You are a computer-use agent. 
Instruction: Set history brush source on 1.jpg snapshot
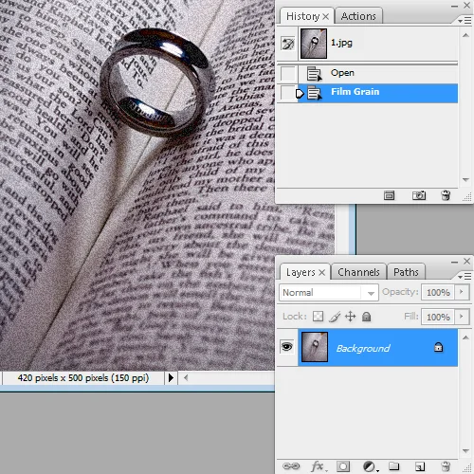tap(288, 44)
